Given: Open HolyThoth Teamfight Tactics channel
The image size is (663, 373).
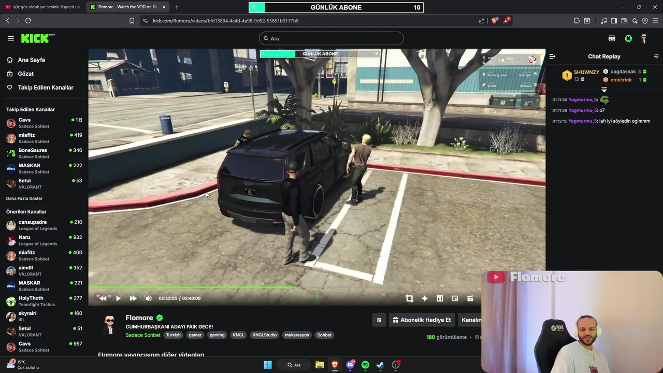Looking at the screenshot, I should (44, 301).
